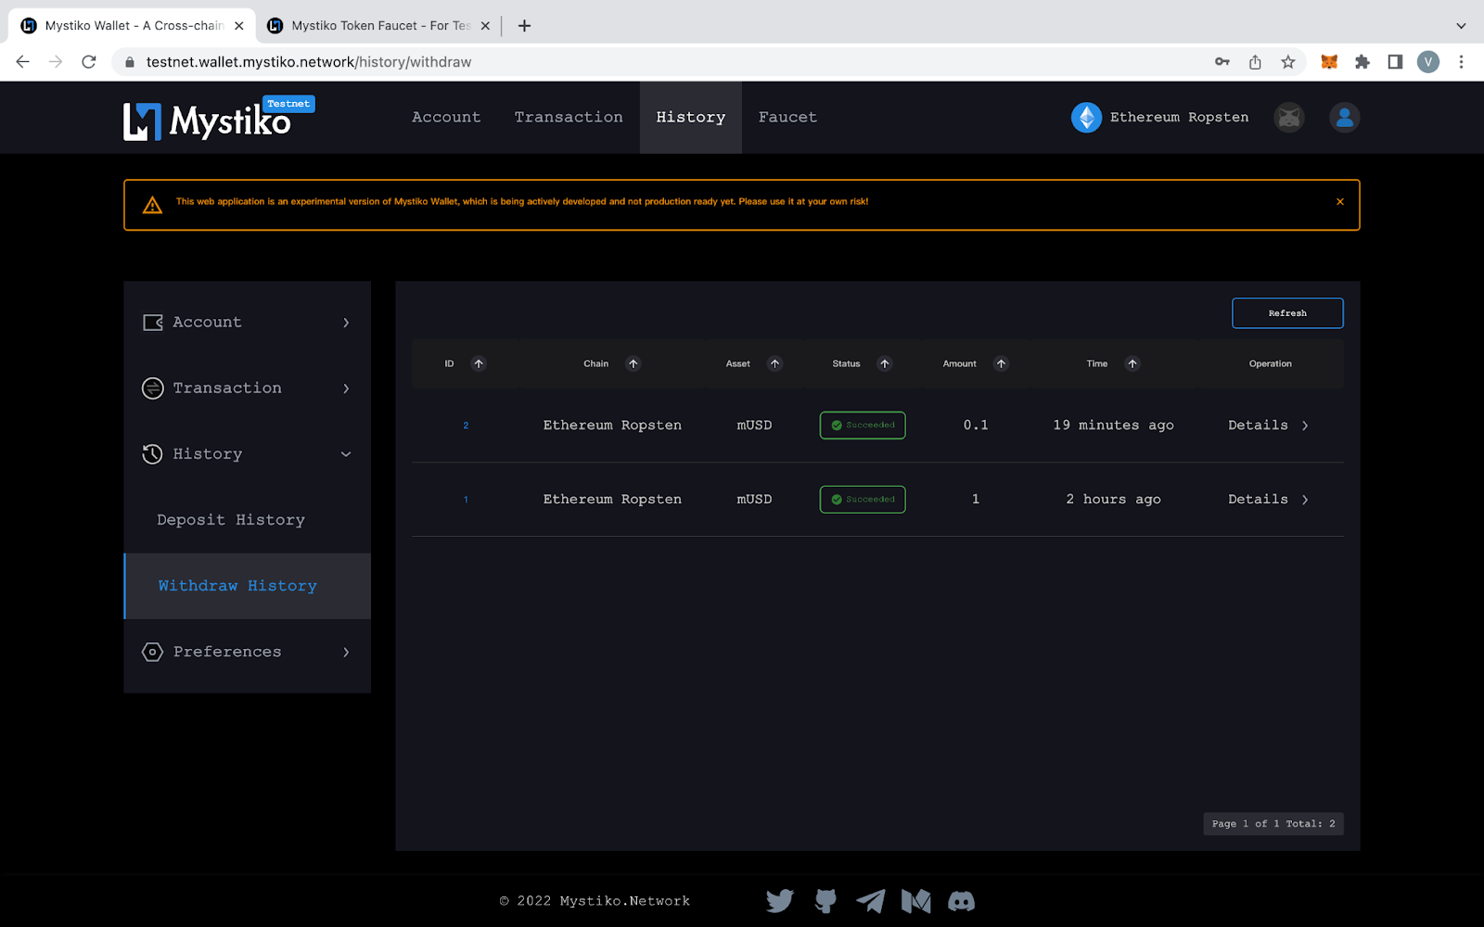Open Faucet in top navigation
The image size is (1484, 927).
(787, 118)
